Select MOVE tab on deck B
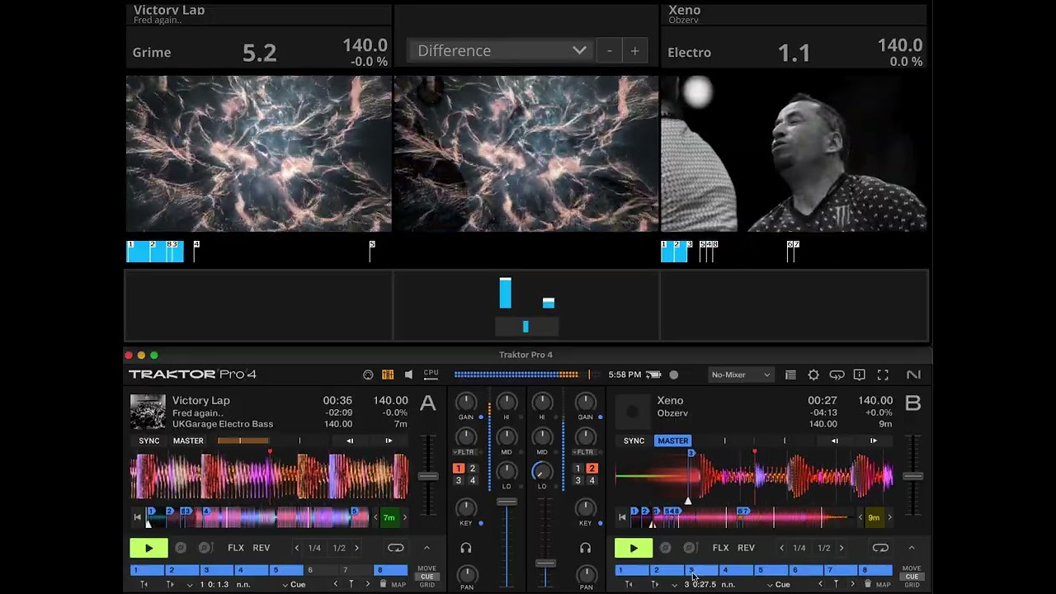The height and width of the screenshot is (594, 1056). pos(912,568)
